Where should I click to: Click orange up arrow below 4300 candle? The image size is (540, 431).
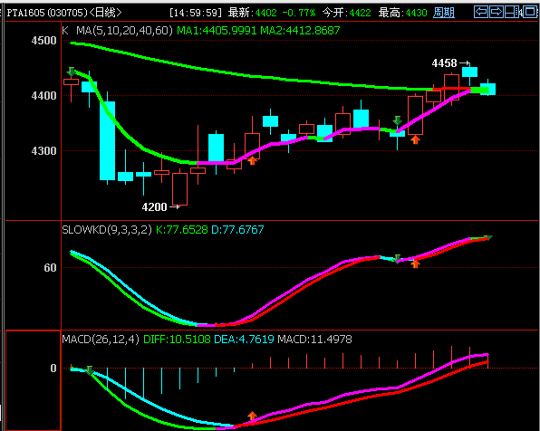click(252, 160)
